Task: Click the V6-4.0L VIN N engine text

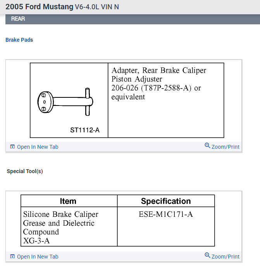Action: coord(97,7)
